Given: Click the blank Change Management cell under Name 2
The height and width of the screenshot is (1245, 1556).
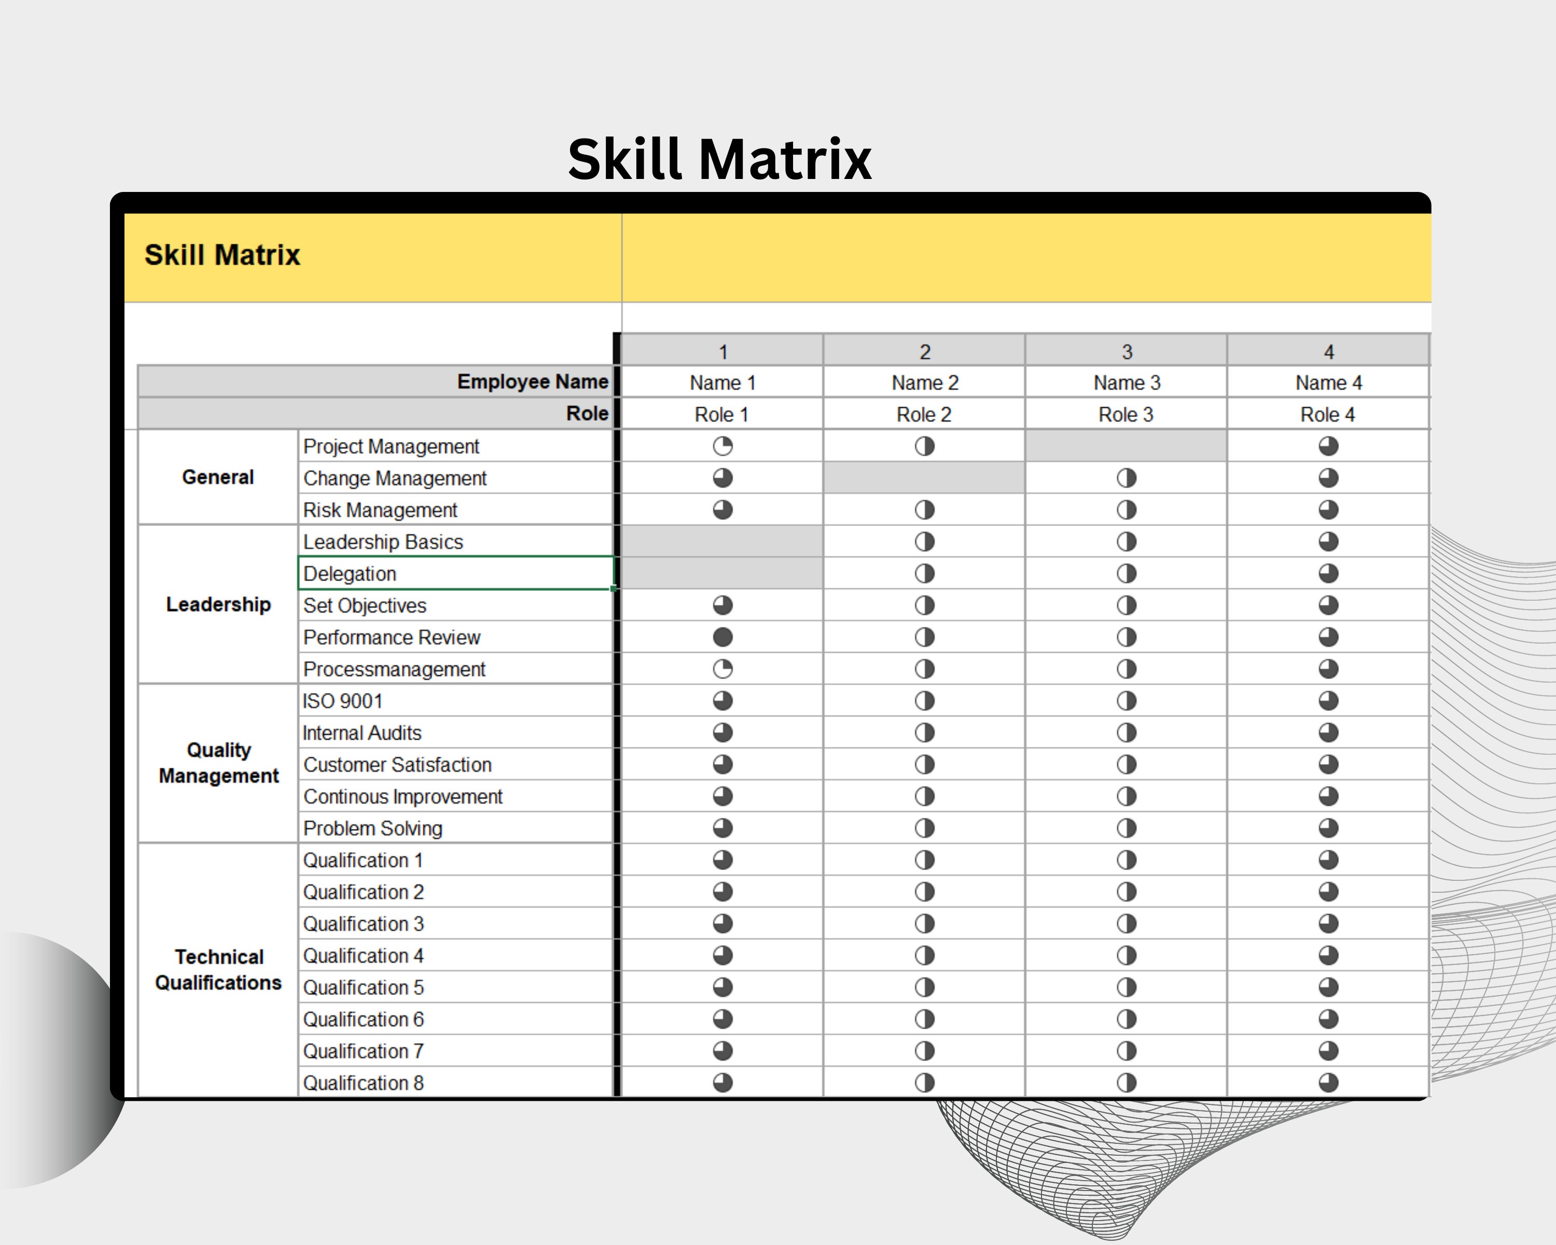Looking at the screenshot, I should (924, 478).
